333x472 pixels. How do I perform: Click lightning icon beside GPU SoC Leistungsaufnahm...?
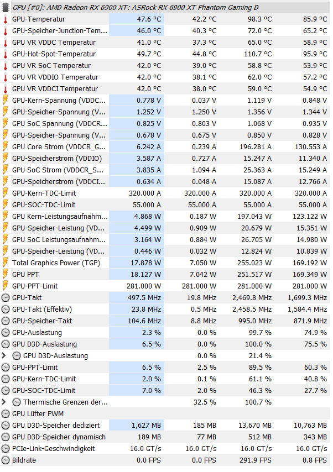(x=6, y=240)
